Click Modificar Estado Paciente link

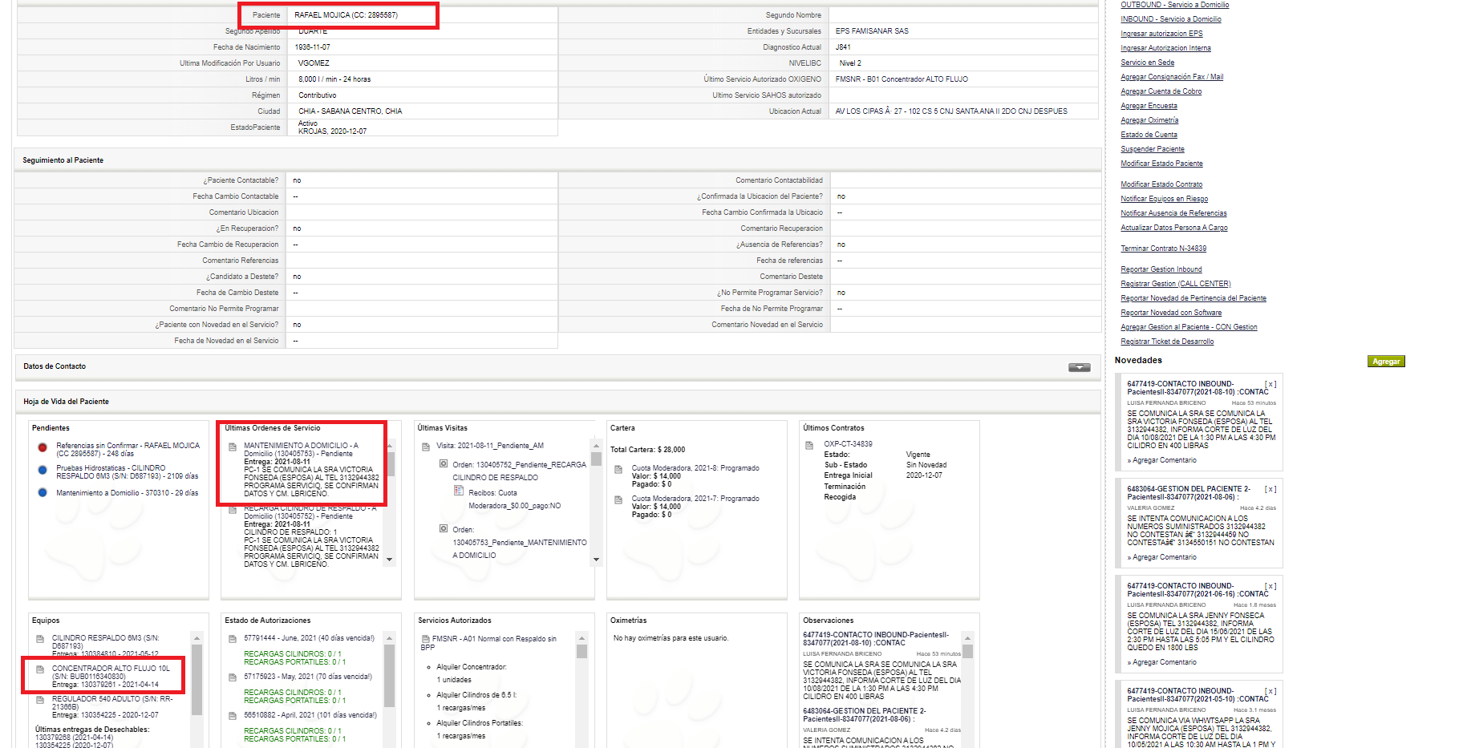point(1161,164)
